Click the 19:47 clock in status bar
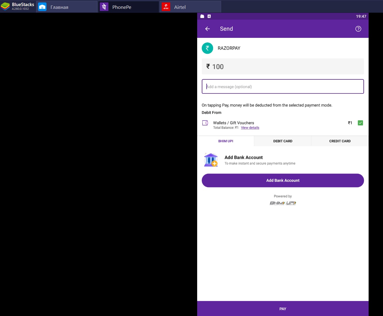383x316 pixels. pos(361,16)
